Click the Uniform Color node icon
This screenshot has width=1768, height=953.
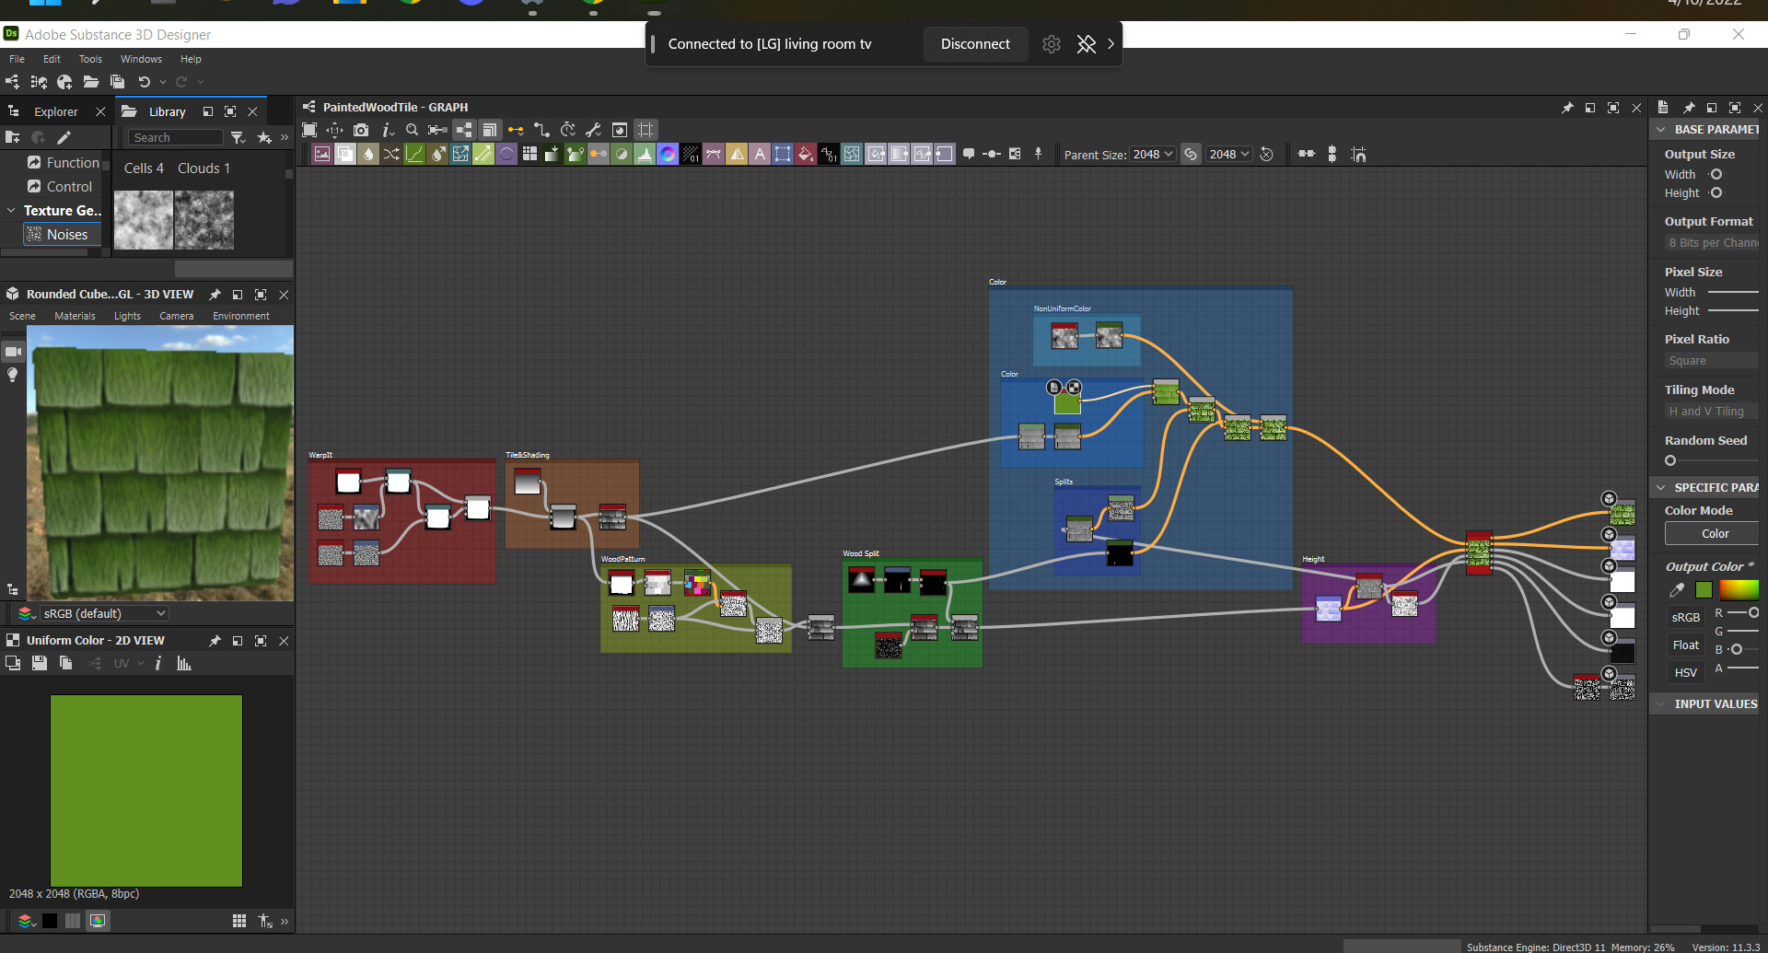coord(806,154)
